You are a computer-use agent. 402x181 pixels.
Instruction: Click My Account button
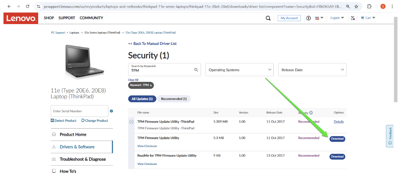click(289, 18)
